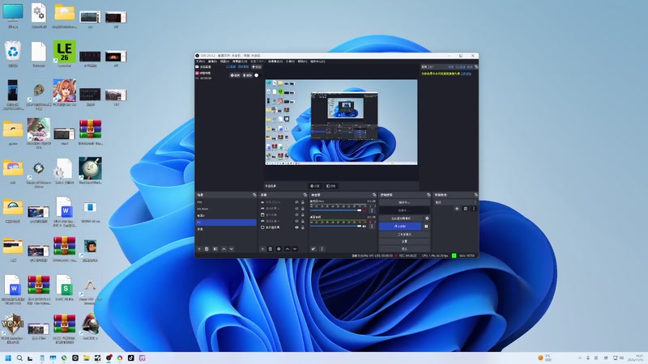Open TikTok from the taskbar
The image size is (648, 364).
coord(131,358)
